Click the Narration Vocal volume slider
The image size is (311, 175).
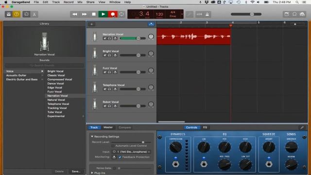tap(133, 38)
